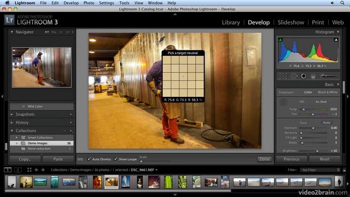Open the Develop menu in menu bar

[x=71, y=3]
